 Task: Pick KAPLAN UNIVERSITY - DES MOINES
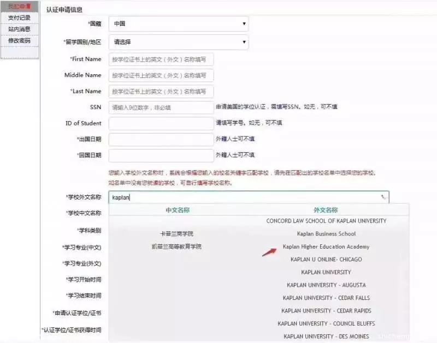tap(326, 336)
